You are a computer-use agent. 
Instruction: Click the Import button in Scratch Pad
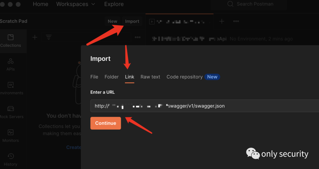coord(132,21)
